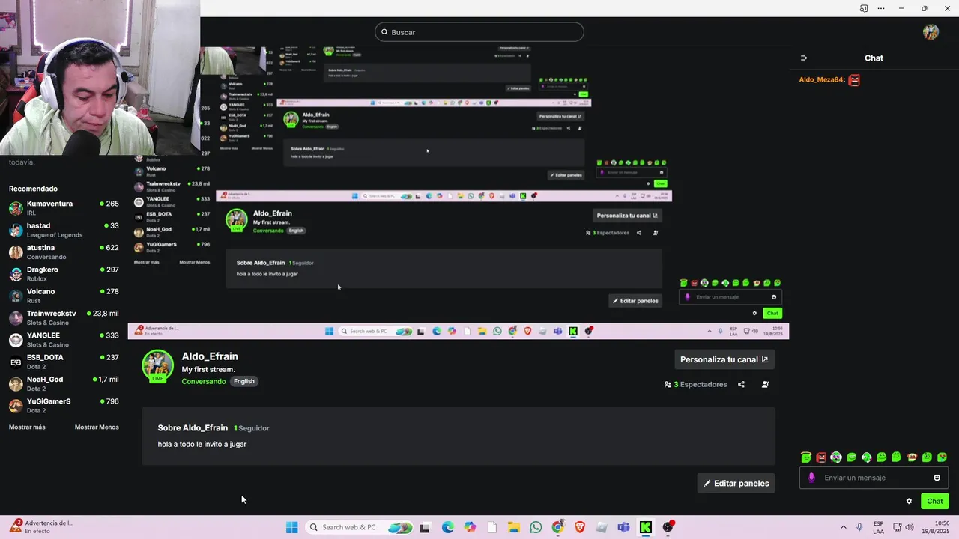959x539 pixels.
Task: Open window title bar more options dots
Action: click(881, 8)
